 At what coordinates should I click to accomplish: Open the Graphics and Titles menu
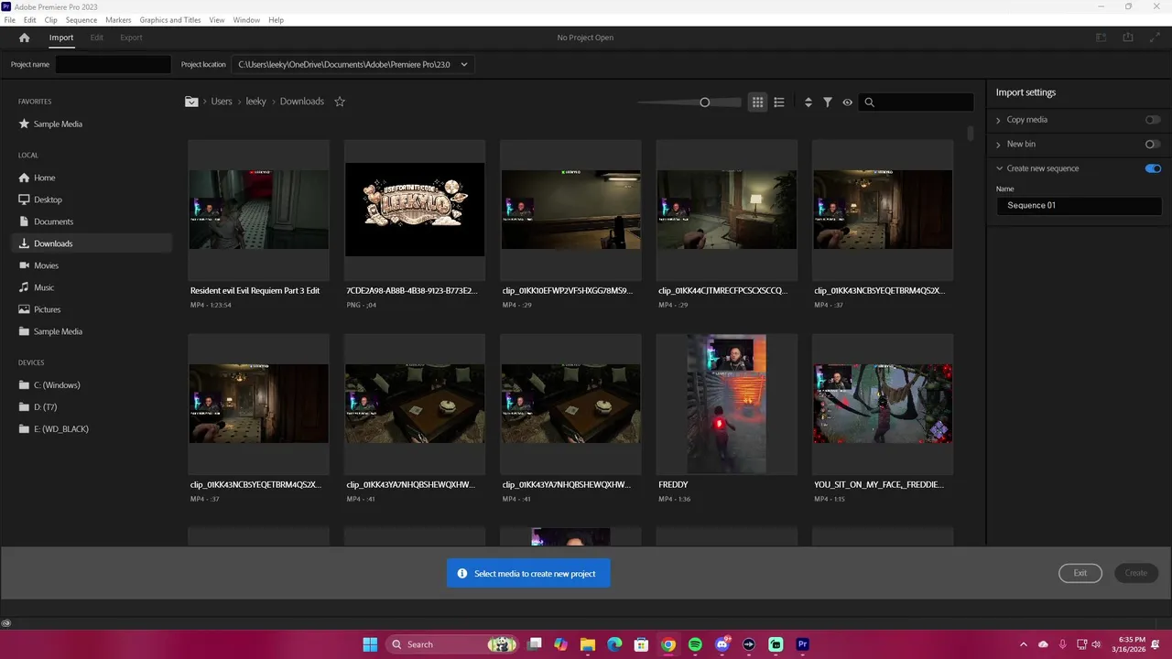coord(170,20)
